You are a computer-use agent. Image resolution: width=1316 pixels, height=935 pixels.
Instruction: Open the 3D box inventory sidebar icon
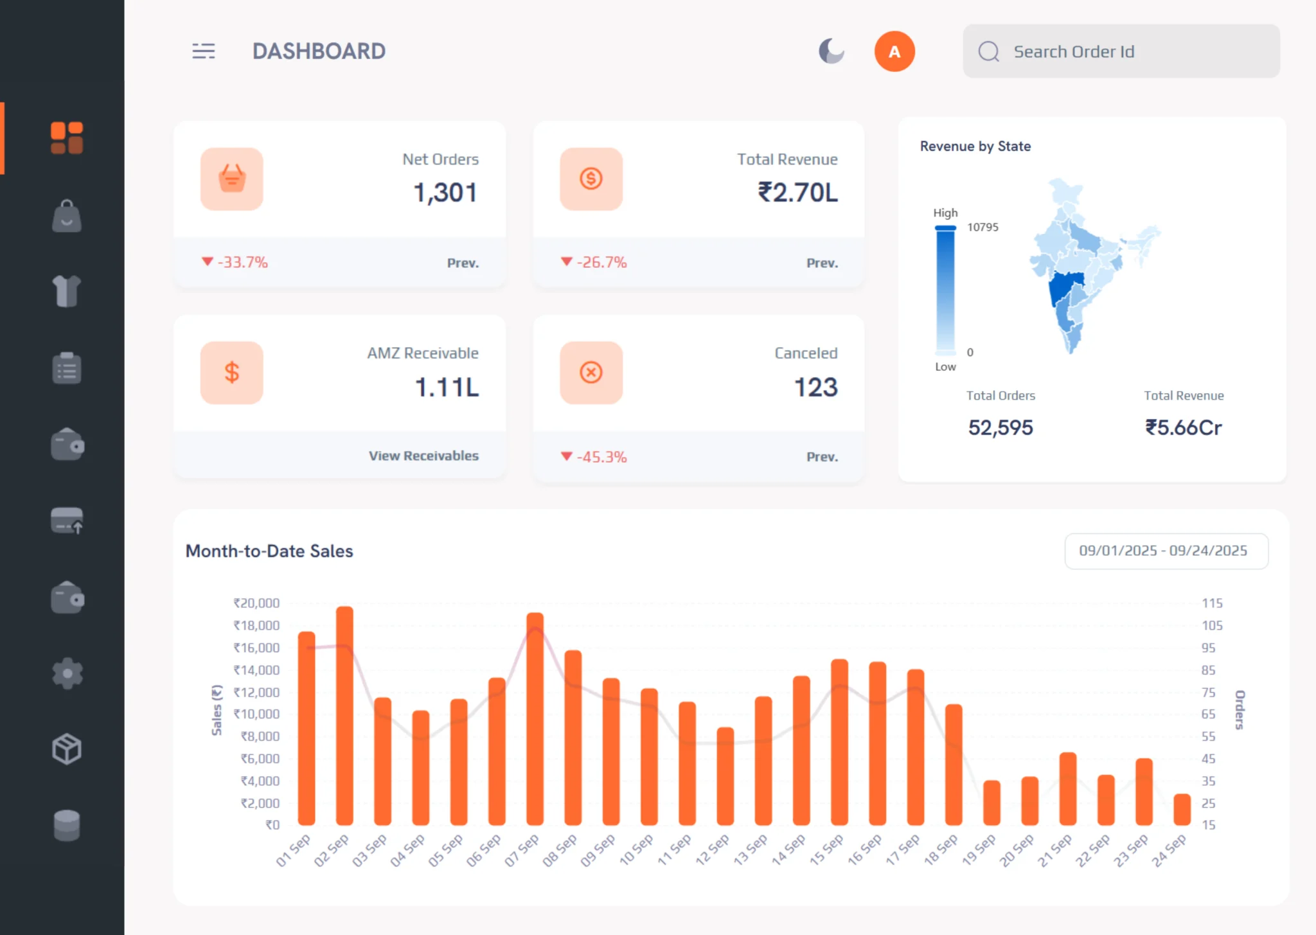tap(67, 749)
